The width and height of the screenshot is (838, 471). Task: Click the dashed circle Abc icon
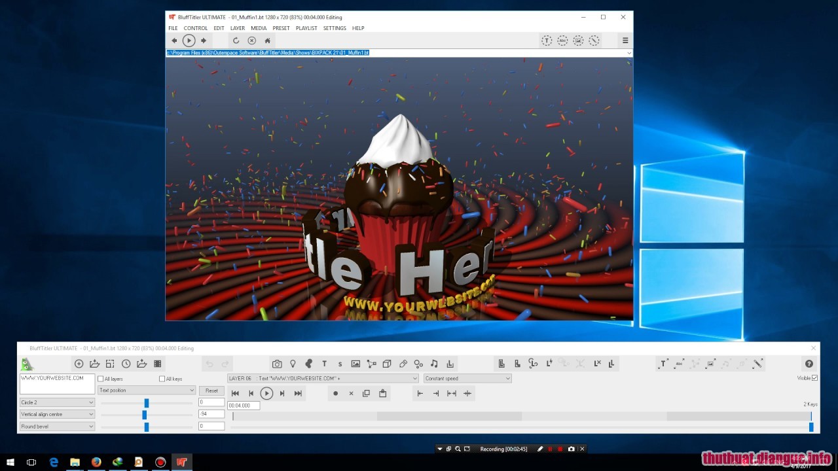tap(562, 41)
